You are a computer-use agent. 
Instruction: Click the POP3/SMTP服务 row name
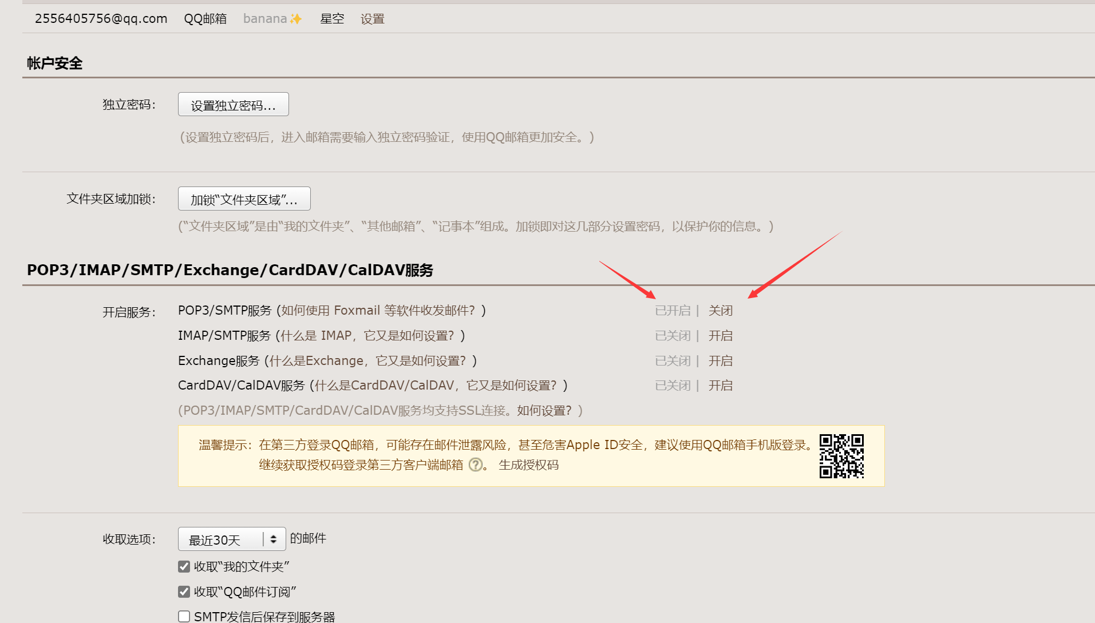(x=225, y=311)
